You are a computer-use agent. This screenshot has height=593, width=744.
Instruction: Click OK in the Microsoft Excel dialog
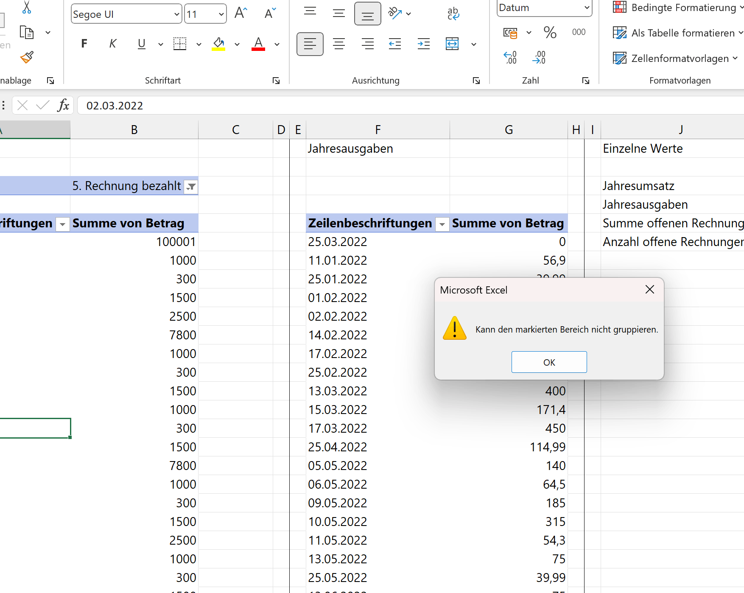coord(549,362)
